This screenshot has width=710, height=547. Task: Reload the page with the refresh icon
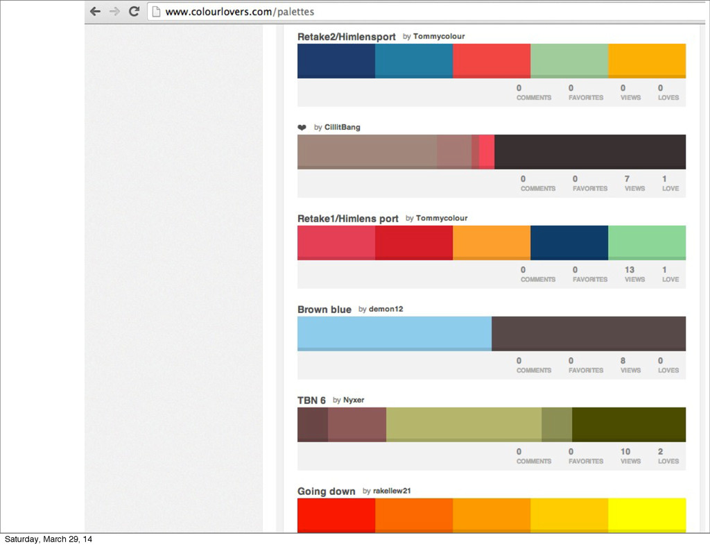[x=134, y=11]
